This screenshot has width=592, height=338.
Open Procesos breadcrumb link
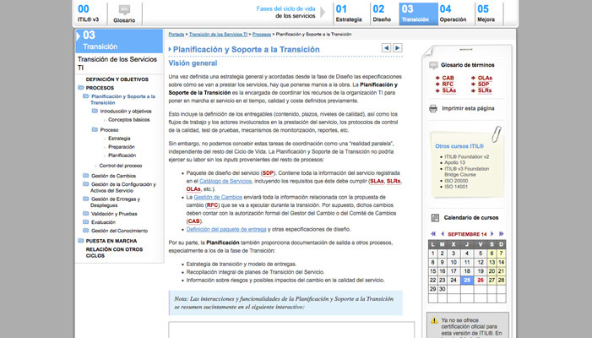[262, 35]
